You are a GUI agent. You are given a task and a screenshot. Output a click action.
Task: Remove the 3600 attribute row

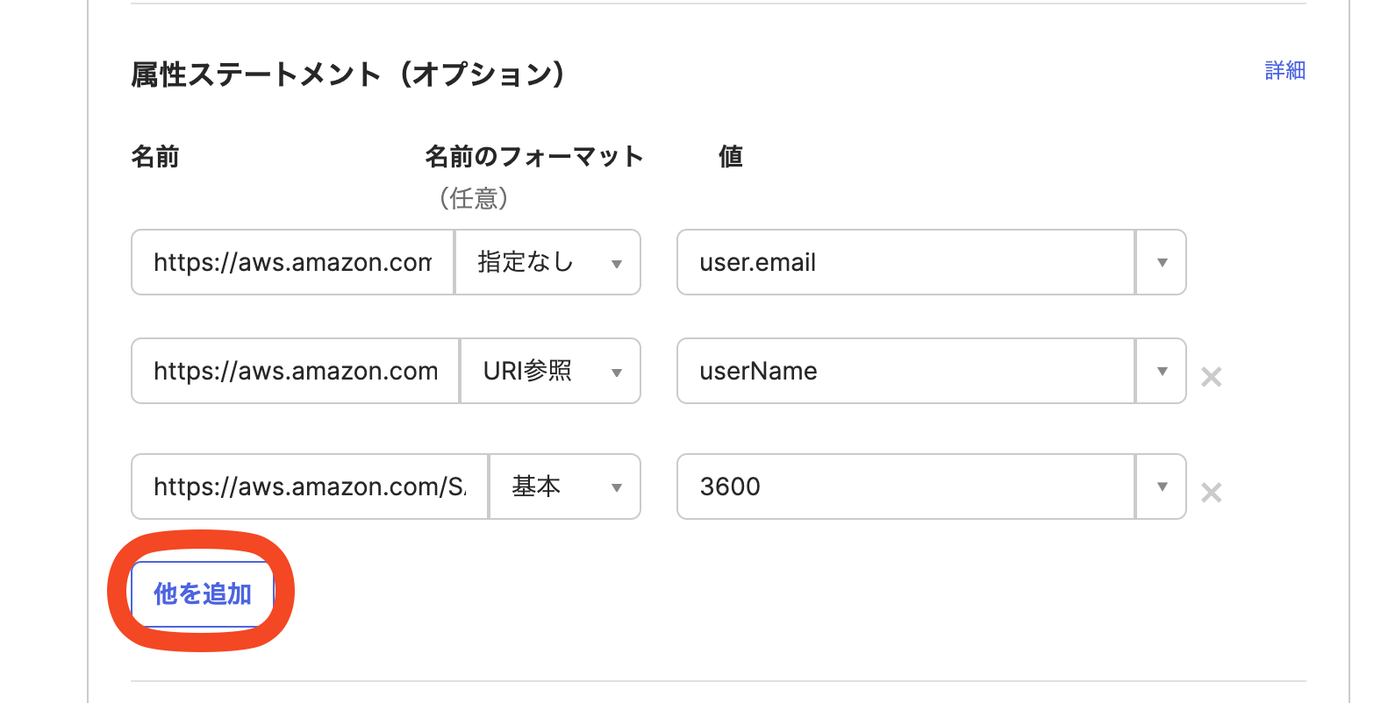click(1212, 493)
